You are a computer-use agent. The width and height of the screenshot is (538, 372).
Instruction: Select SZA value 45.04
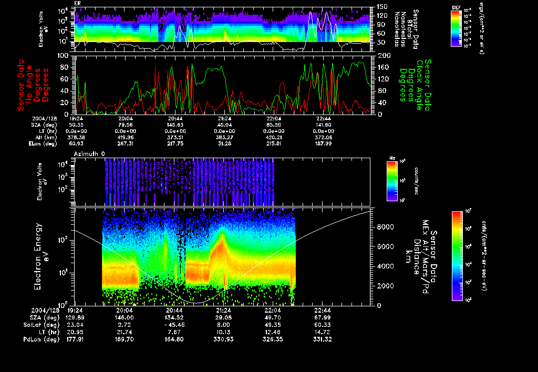point(224,125)
